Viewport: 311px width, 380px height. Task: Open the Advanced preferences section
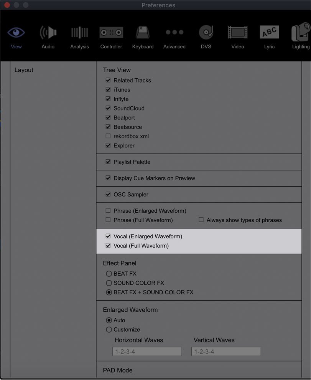tap(174, 31)
